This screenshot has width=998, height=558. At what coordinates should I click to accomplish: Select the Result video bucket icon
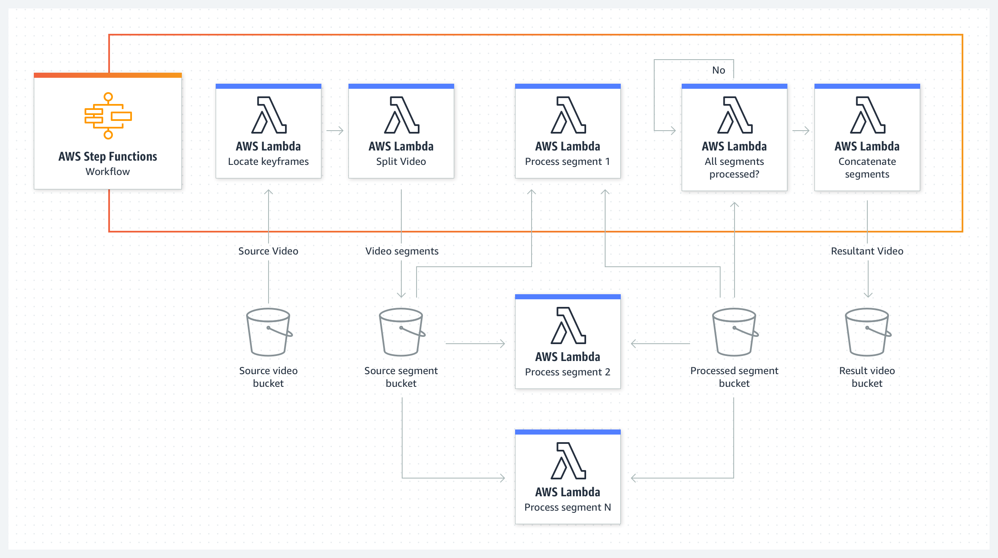(x=868, y=332)
